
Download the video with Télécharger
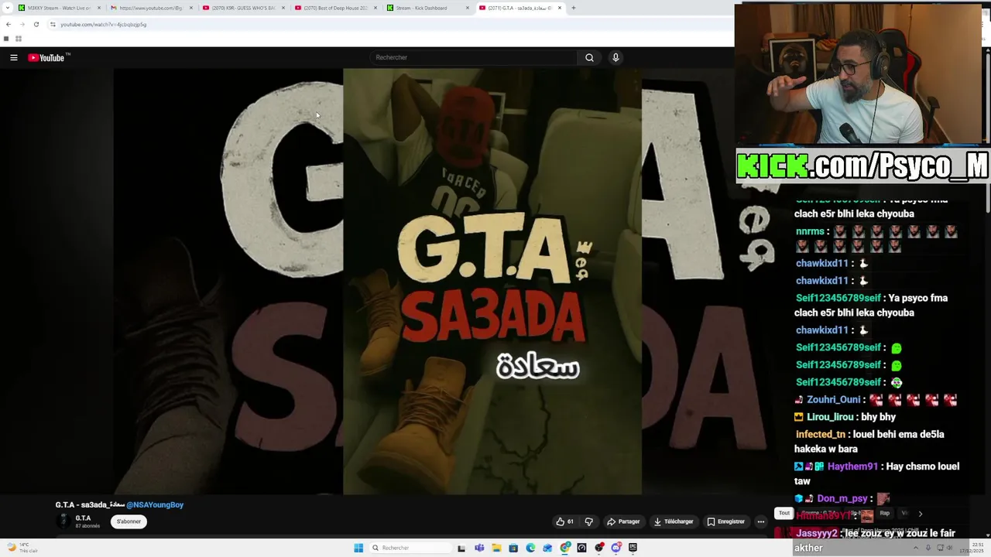coord(674,521)
